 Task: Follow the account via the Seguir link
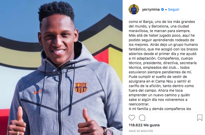point(174,9)
